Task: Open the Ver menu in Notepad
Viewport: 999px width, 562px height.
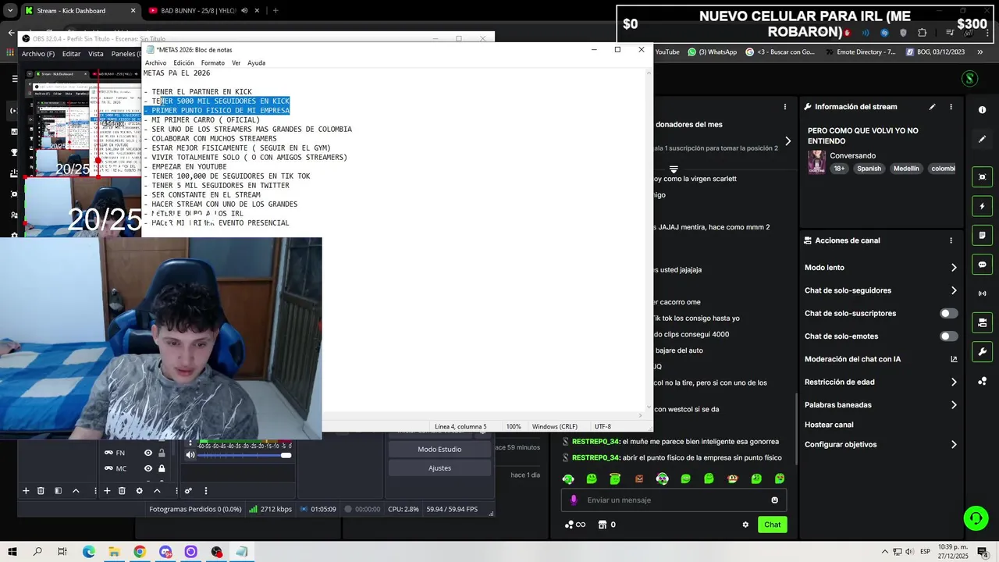Action: 236,62
